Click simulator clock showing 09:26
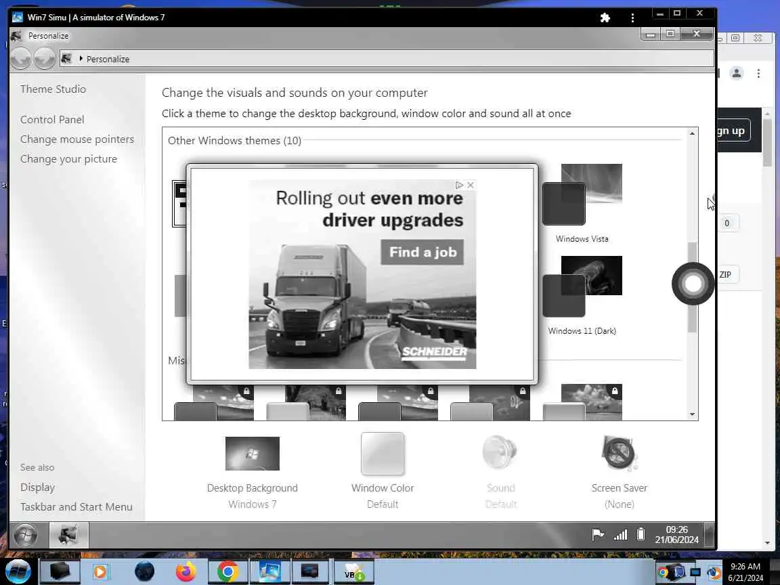780x585 pixels. click(676, 535)
